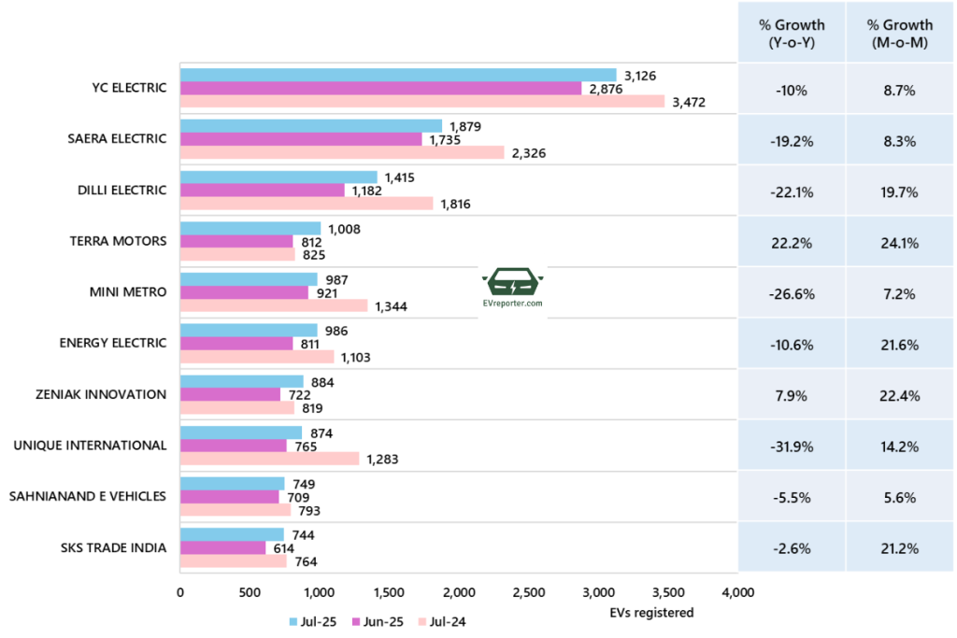Screen dimensions: 957x638
Task: Select the 500 x-axis tick label
Action: coord(250,593)
